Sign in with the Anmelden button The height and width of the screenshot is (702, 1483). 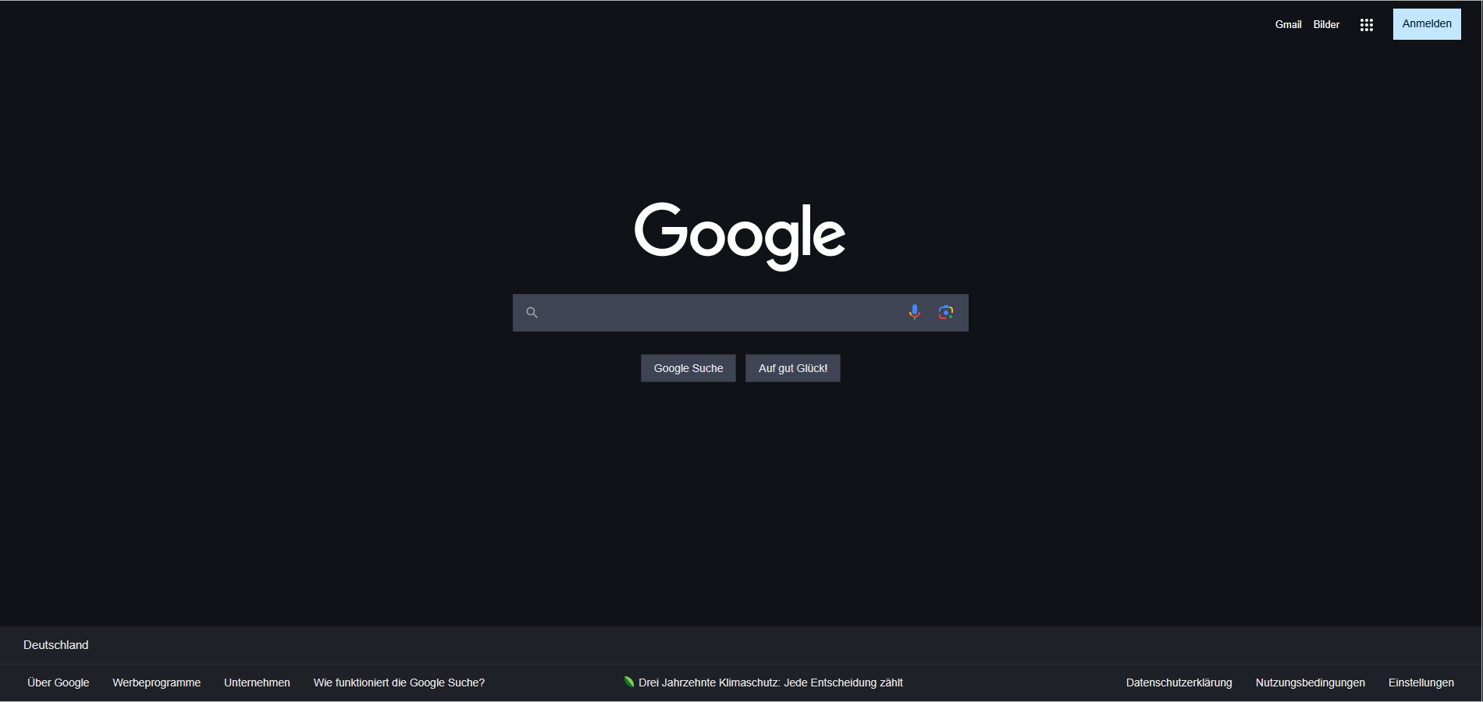(x=1427, y=24)
